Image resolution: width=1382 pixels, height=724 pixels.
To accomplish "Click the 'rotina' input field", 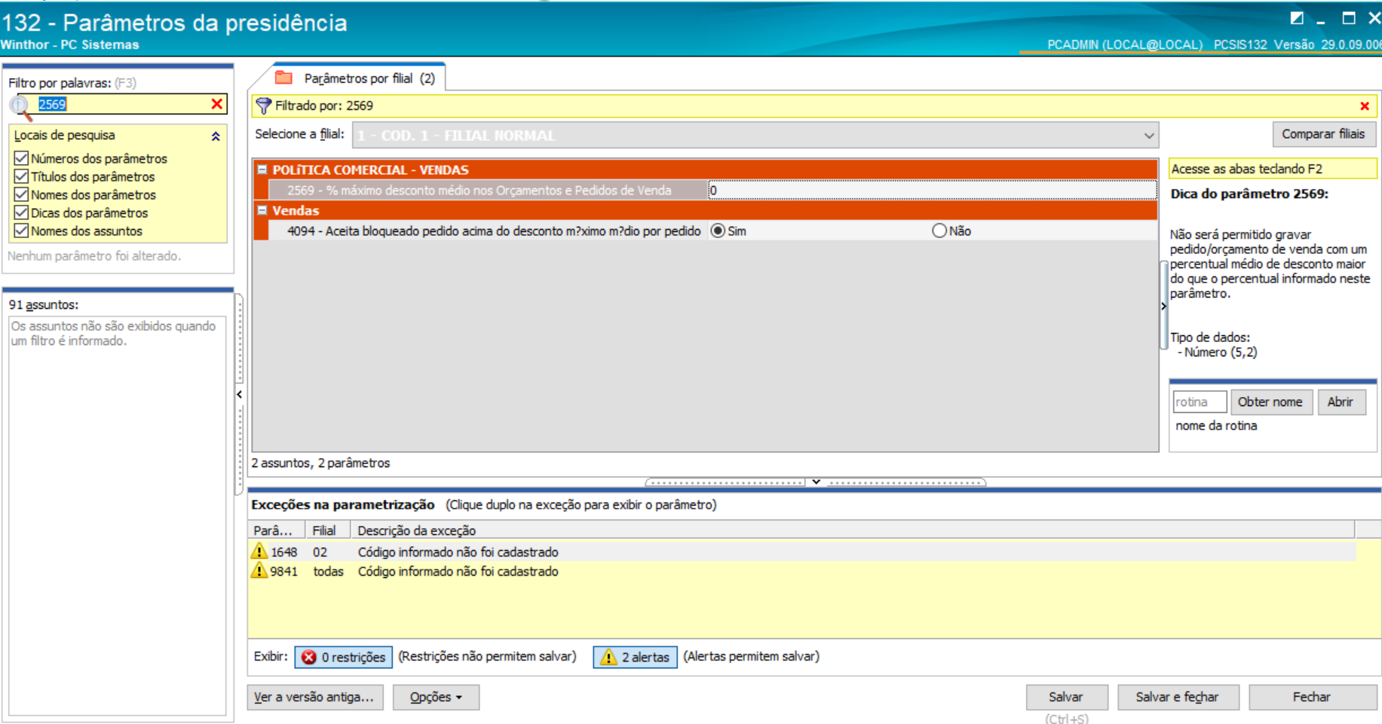I will pos(1200,402).
